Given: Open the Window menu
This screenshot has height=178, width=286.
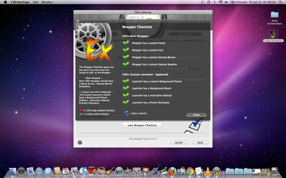Looking at the screenshot, I should (x=47, y=2).
